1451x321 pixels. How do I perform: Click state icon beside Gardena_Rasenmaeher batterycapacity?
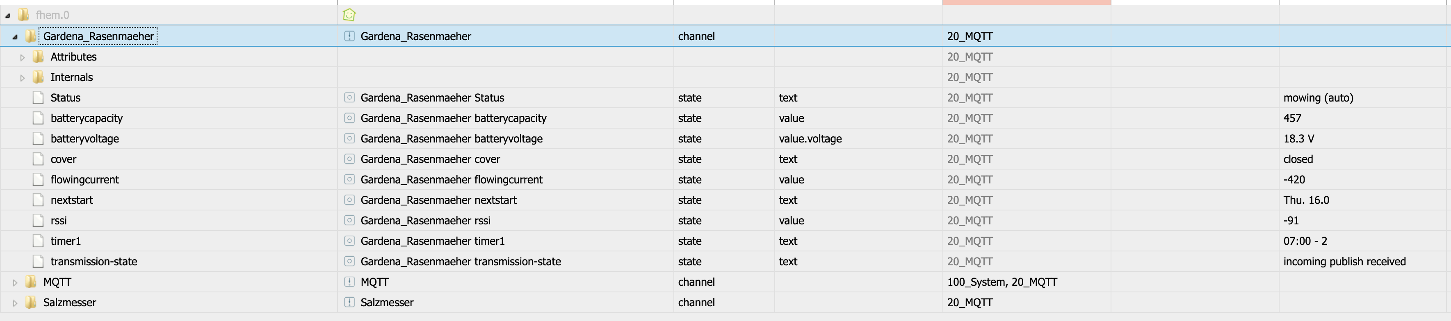point(349,118)
